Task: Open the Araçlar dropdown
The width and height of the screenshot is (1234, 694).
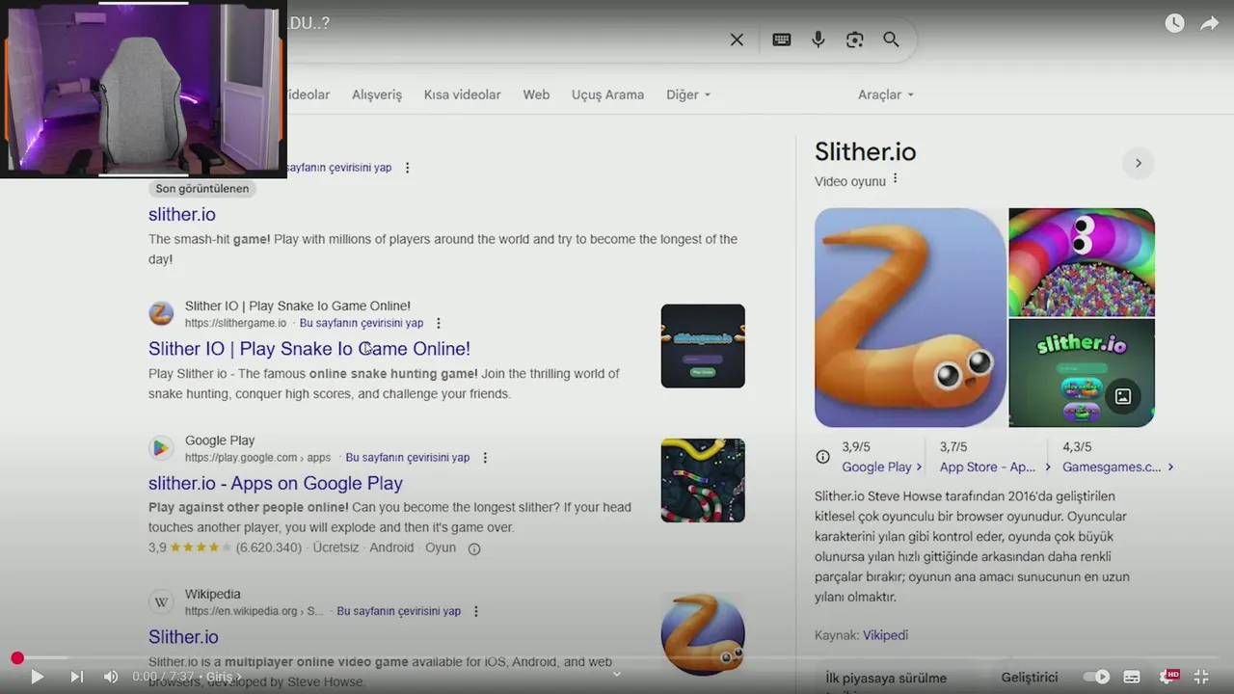Action: [886, 94]
